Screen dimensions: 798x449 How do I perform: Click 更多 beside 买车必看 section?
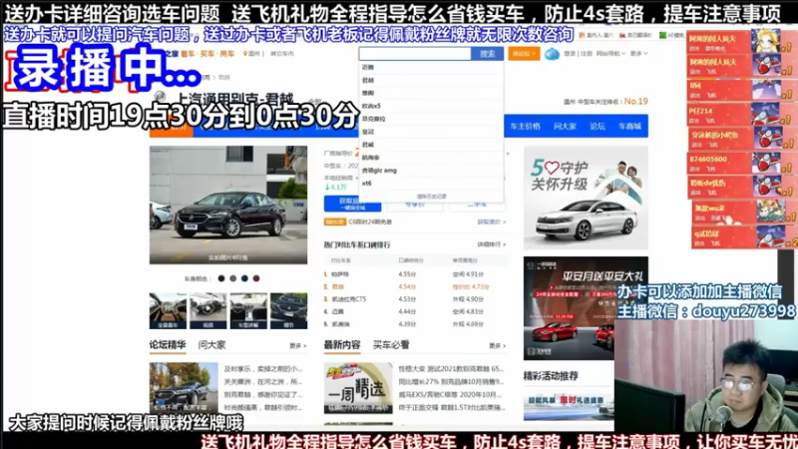497,345
